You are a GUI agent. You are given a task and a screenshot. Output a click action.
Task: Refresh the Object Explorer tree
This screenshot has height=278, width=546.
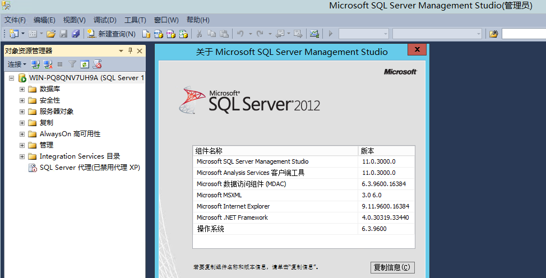85,64
